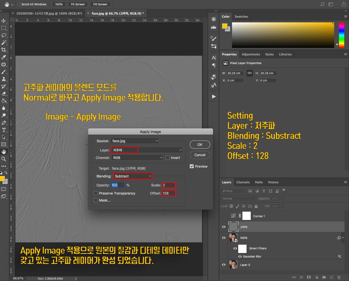The width and height of the screenshot is (349, 281).
Task: Click the share icon in options bar
Action: click(x=344, y=4)
